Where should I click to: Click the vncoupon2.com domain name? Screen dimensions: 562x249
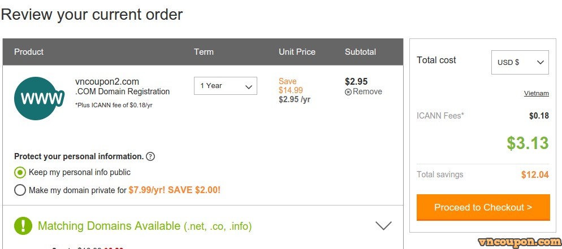click(x=107, y=81)
